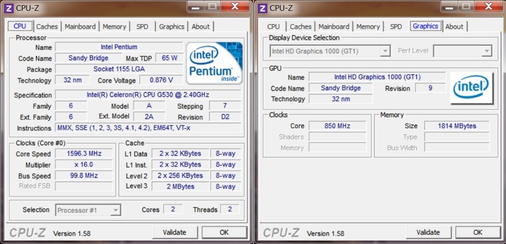Click the GPU Revision value '9'
Image resolution: width=506 pixels, height=244 pixels.
coord(430,88)
